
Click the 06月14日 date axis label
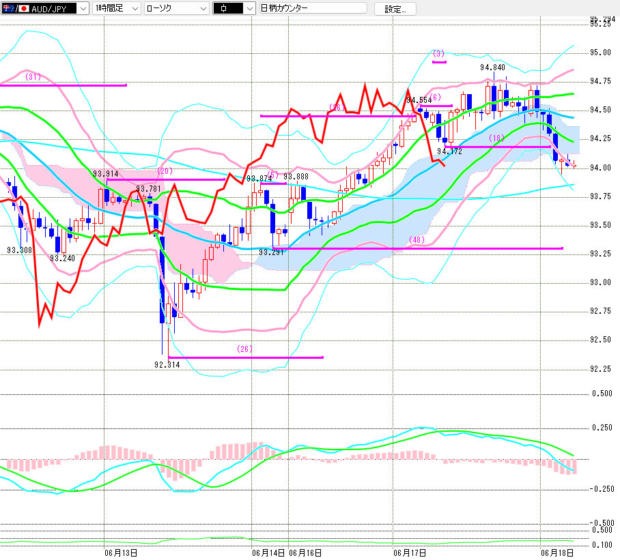click(x=268, y=553)
